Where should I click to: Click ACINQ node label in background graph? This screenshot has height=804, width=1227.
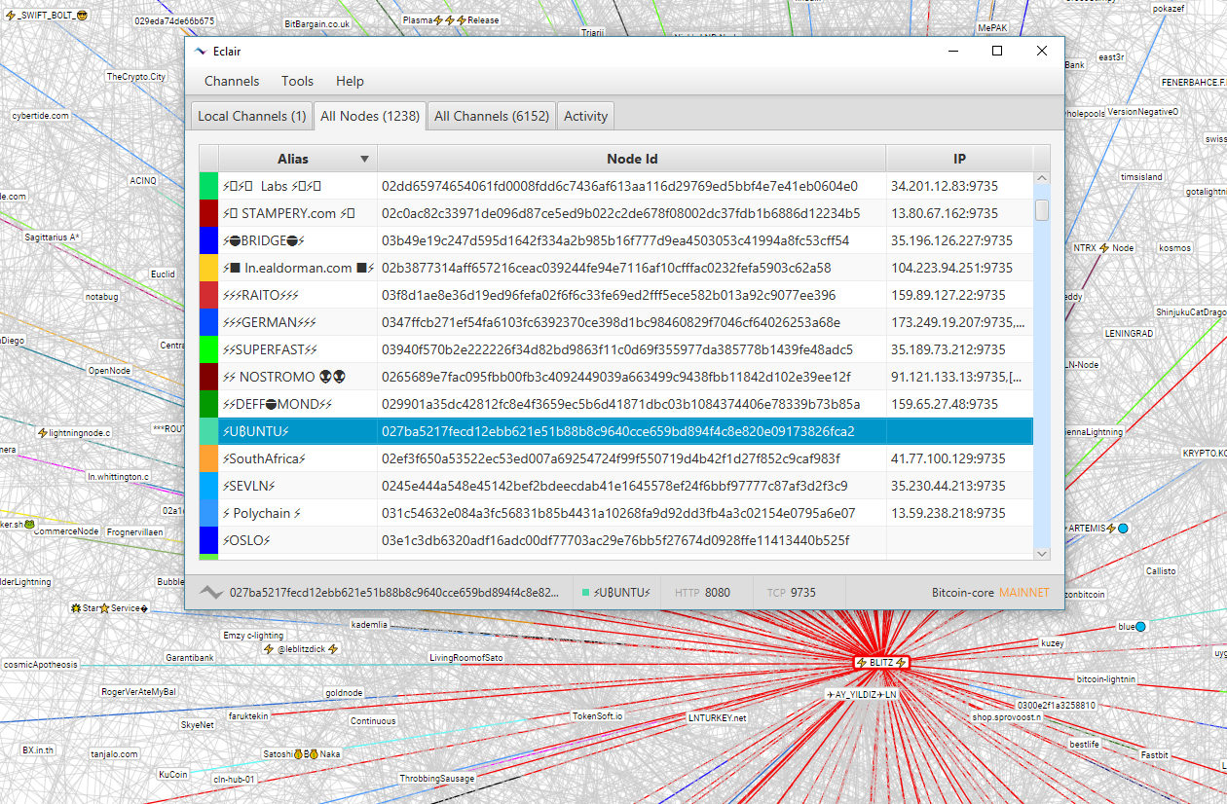tap(142, 180)
